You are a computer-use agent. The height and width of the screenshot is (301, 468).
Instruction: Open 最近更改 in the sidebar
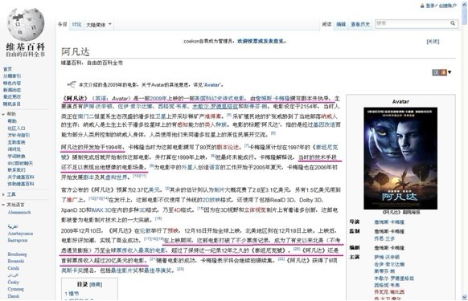tap(12, 96)
